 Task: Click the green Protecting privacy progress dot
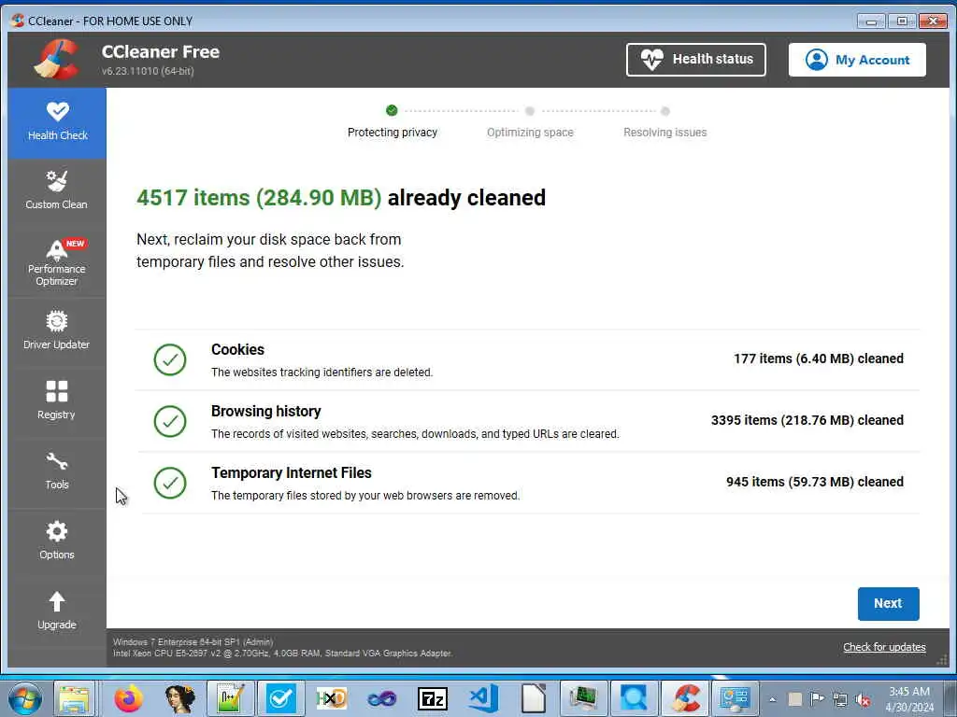pyautogui.click(x=392, y=110)
